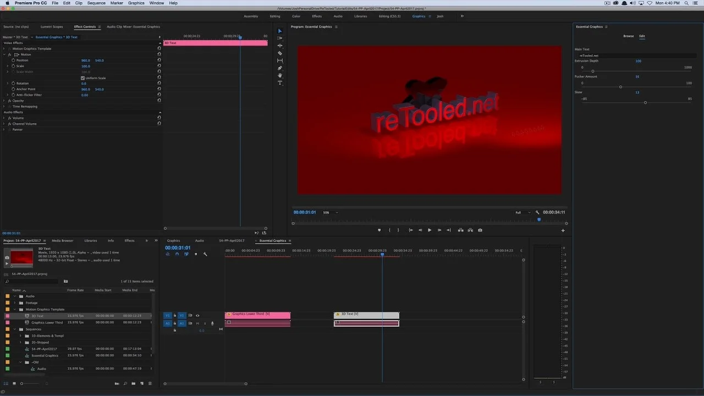Click Mark In button in Program monitor
The width and height of the screenshot is (704, 396).
(389, 230)
